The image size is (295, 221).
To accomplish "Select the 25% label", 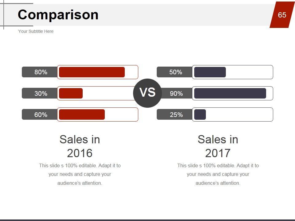I will tap(176, 115).
